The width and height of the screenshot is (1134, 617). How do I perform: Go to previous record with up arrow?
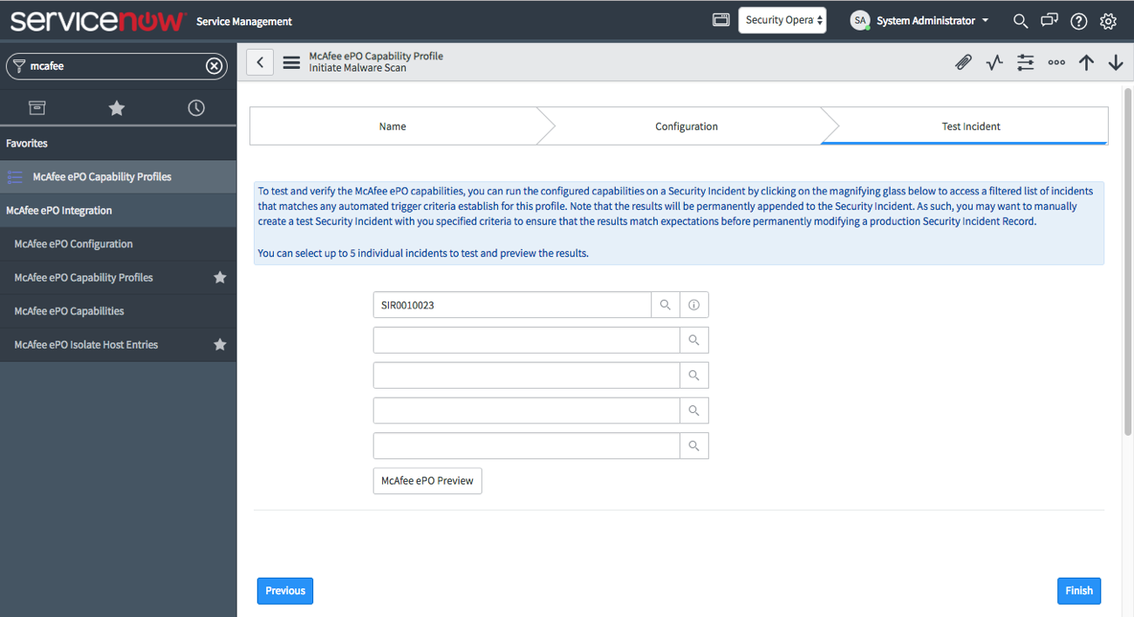tap(1086, 63)
